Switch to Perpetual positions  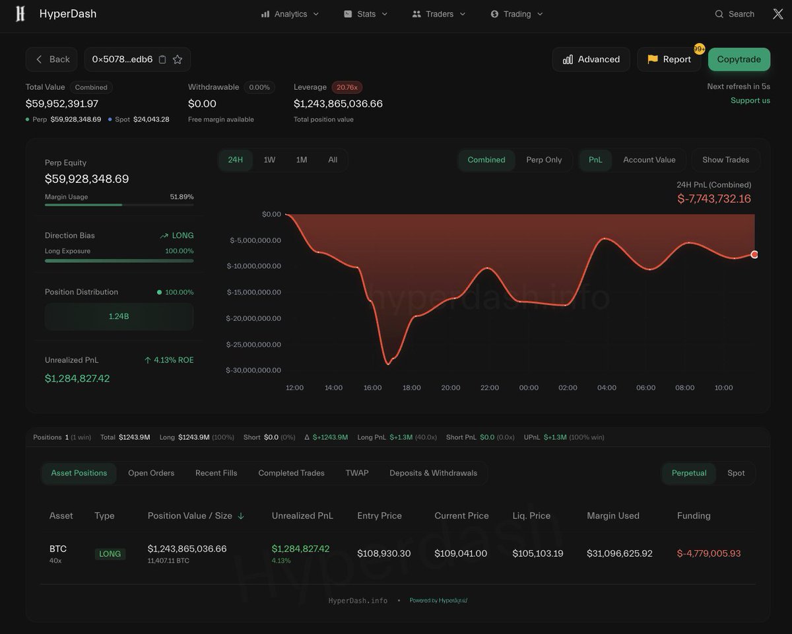[x=689, y=473]
